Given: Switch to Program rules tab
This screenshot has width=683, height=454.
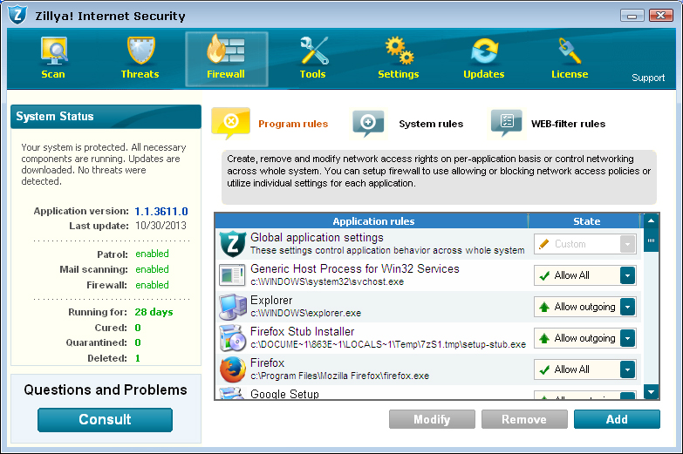Looking at the screenshot, I should 293,124.
